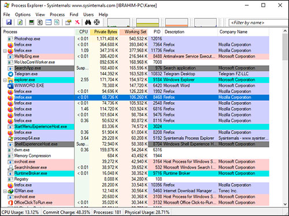Viewport: 289px width, 216px height.
Task: Open the Help menu
Action: click(x=103, y=14)
